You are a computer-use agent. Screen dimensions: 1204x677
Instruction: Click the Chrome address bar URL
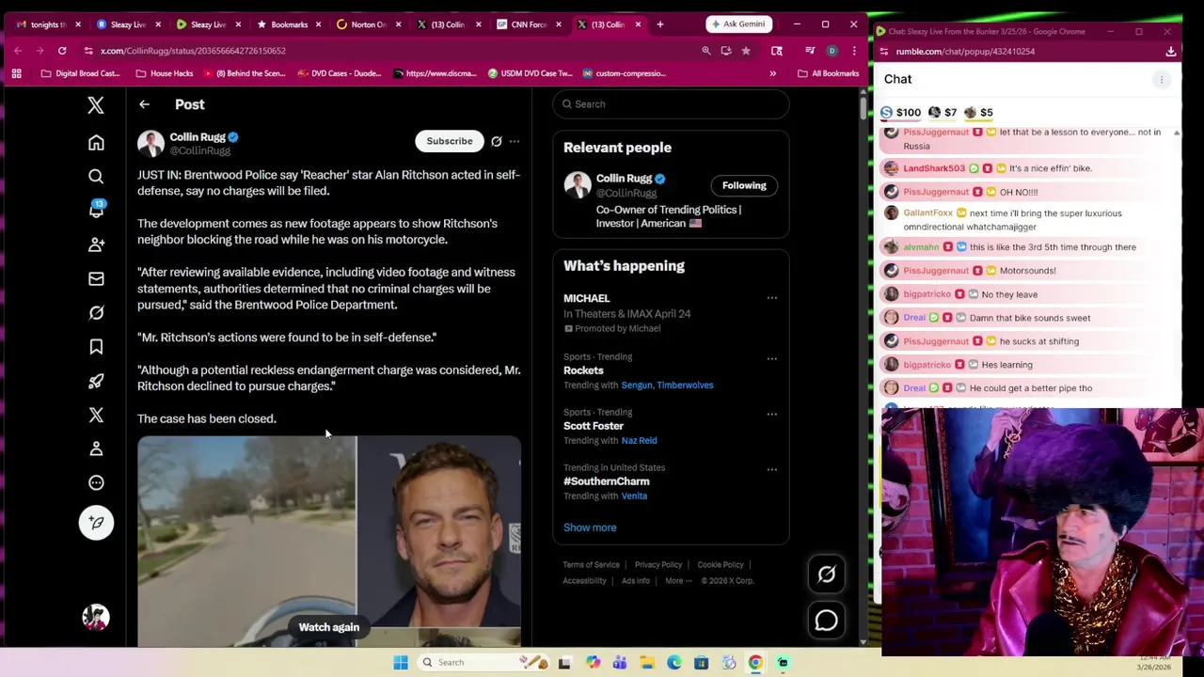193,51
